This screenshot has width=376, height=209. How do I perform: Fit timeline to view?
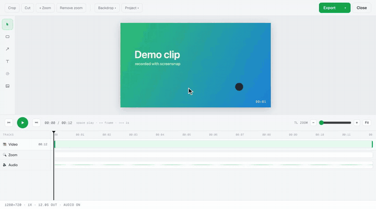(x=367, y=122)
